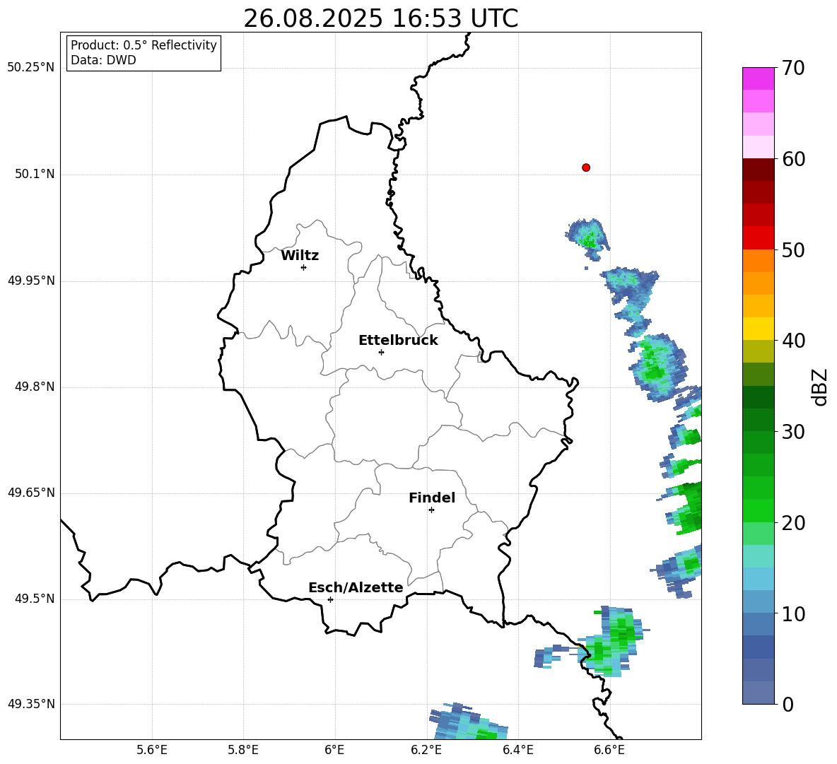The image size is (837, 764).
Task: Click the 49.65°N latitude label
Action: [x=31, y=493]
